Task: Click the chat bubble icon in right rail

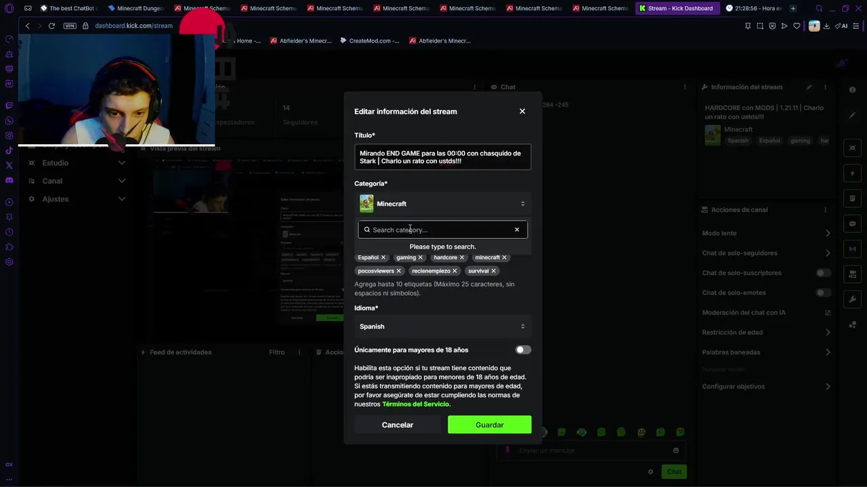Action: pyautogui.click(x=852, y=224)
